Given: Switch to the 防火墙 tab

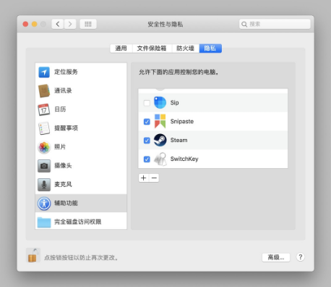Looking at the screenshot, I should pyautogui.click(x=185, y=49).
